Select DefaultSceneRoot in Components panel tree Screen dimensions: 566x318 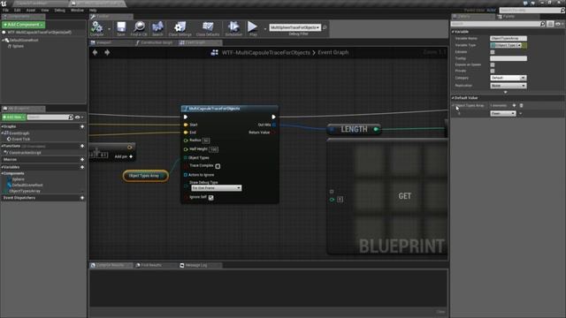(24, 41)
